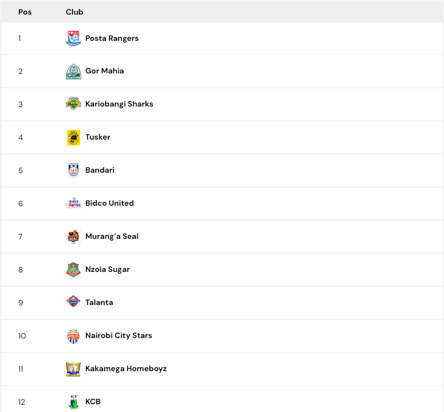Screen dimensions: 444x412
Task: Click the Gor Mahia club crest
Action: click(73, 72)
